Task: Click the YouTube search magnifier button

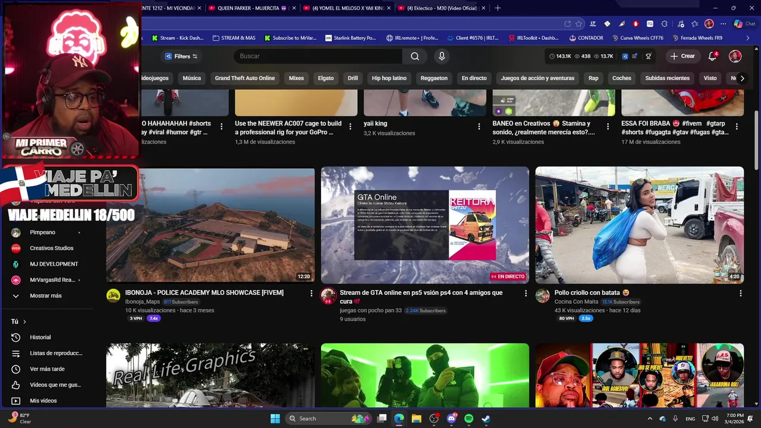Action: click(x=415, y=56)
